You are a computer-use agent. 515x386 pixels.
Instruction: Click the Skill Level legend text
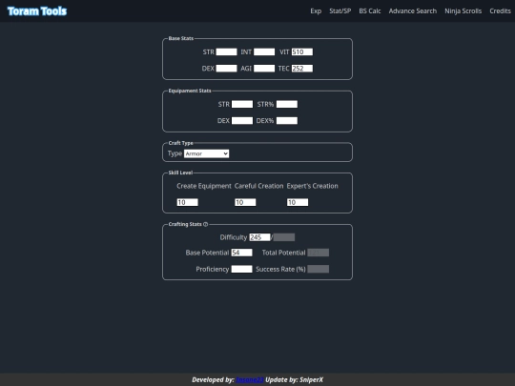point(180,173)
